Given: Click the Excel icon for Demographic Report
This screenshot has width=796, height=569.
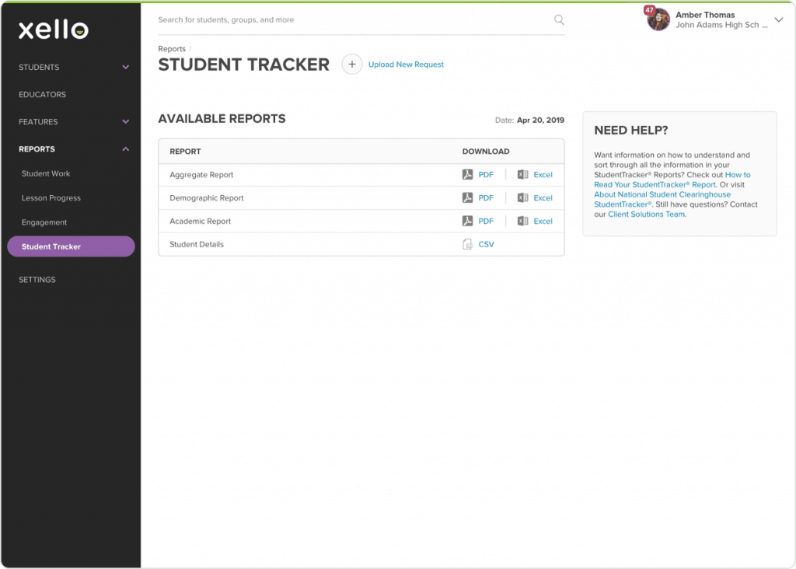Looking at the screenshot, I should tap(523, 197).
